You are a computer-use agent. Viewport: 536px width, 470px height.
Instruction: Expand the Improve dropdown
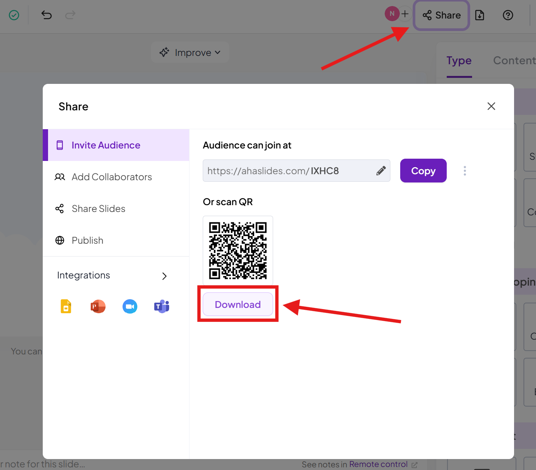click(x=190, y=53)
